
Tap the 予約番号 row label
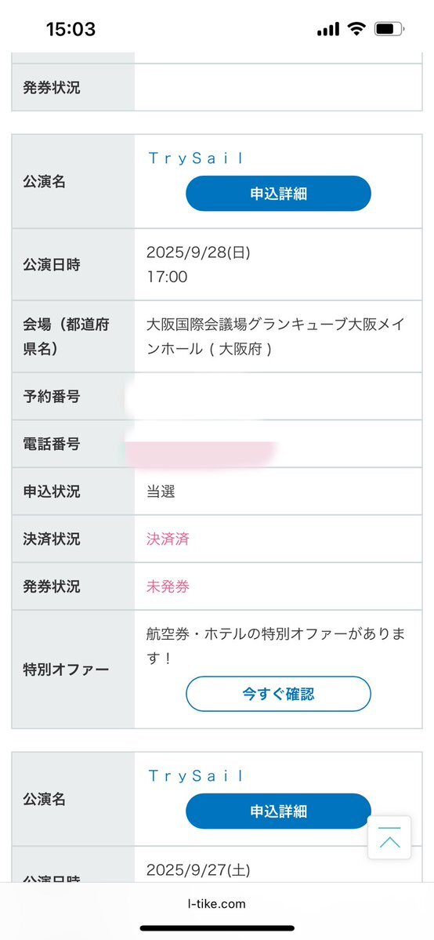(52, 396)
